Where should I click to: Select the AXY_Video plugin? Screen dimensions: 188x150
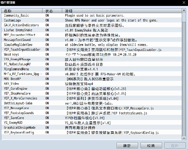point(92,84)
